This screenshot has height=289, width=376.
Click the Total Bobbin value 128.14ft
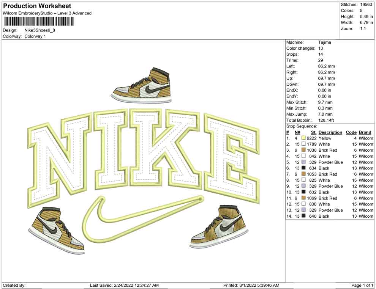[x=326, y=120]
